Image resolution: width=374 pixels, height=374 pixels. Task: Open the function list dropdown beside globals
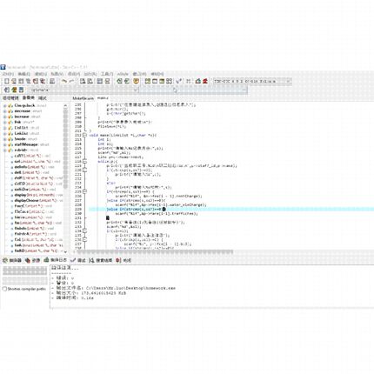(x=193, y=90)
